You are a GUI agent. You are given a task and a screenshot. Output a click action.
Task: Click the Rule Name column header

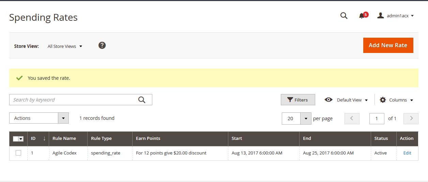(64, 139)
